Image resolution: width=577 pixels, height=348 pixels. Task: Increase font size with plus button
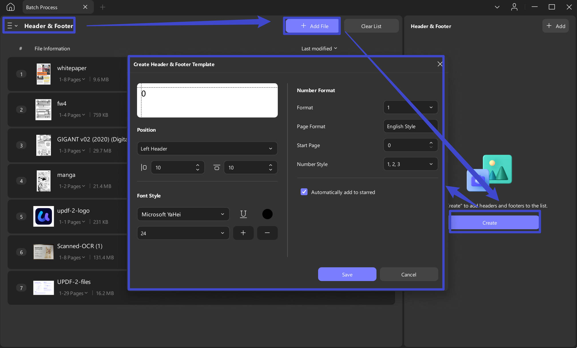[243, 233]
